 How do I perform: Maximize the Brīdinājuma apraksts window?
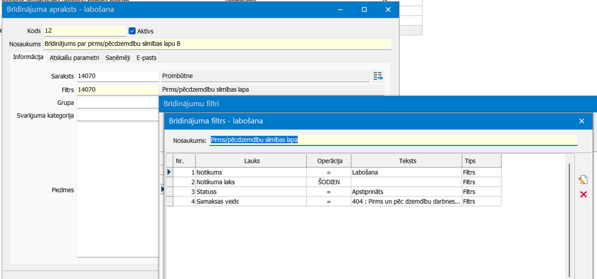coord(365,10)
